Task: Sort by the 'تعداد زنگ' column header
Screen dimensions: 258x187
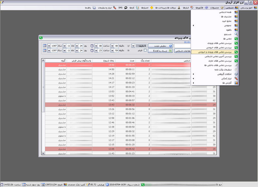Action: tap(143, 61)
